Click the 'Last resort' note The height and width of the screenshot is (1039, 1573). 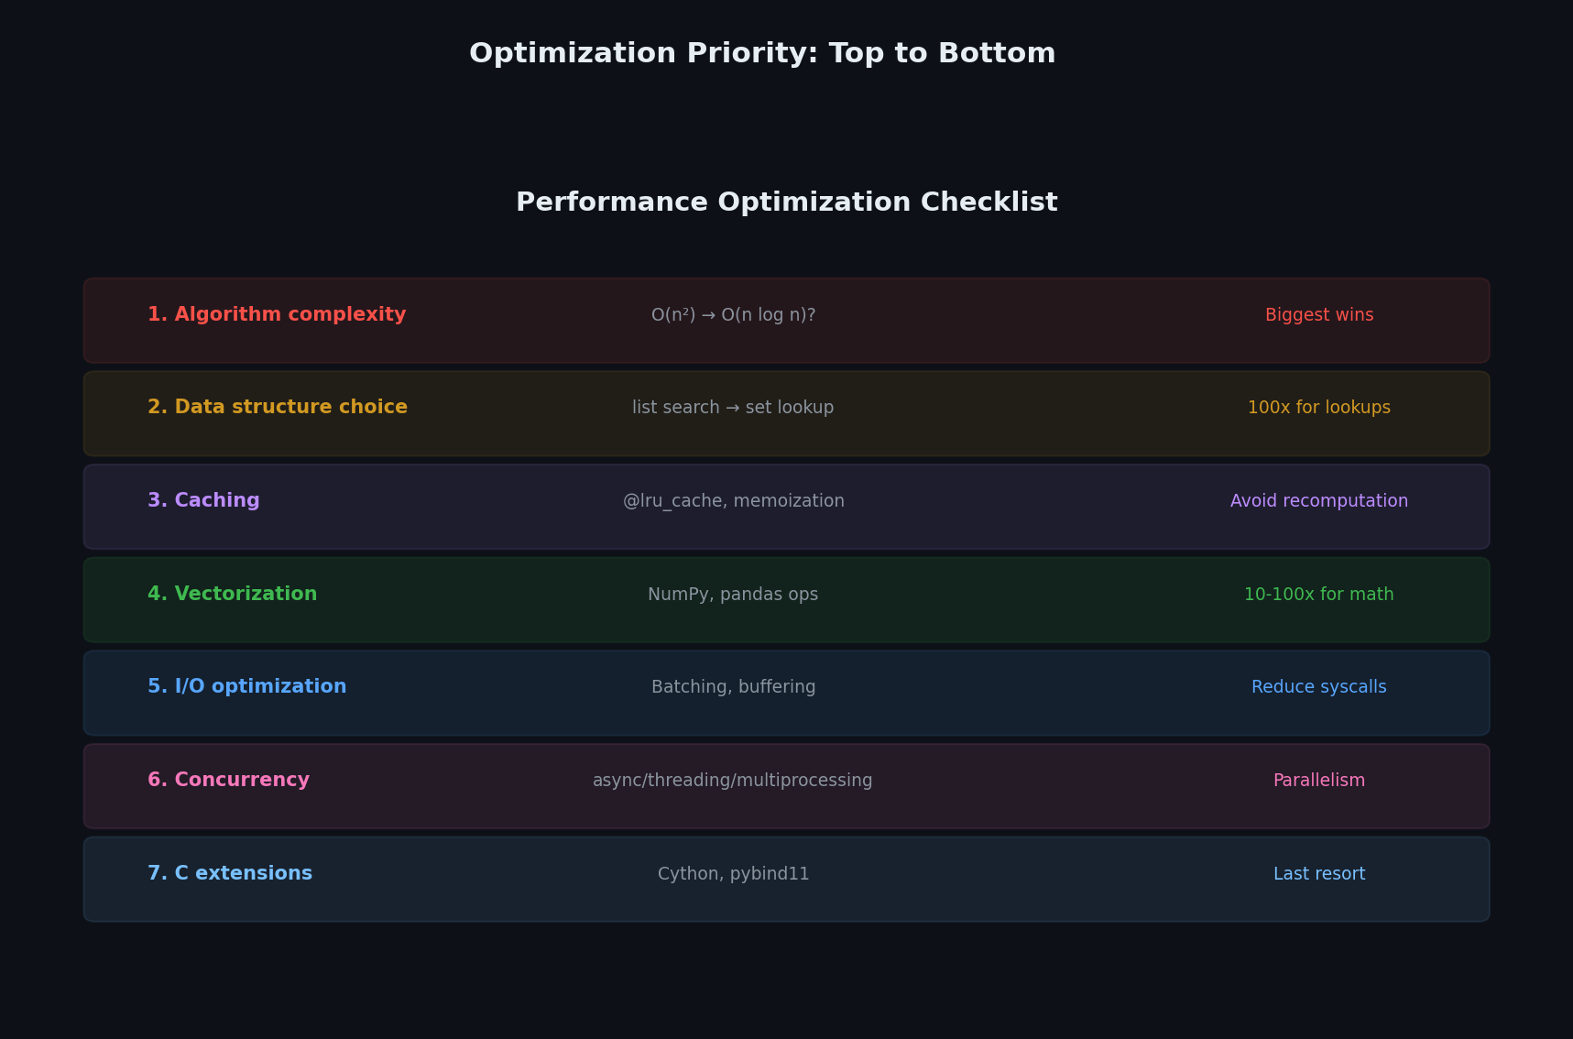pos(1319,874)
